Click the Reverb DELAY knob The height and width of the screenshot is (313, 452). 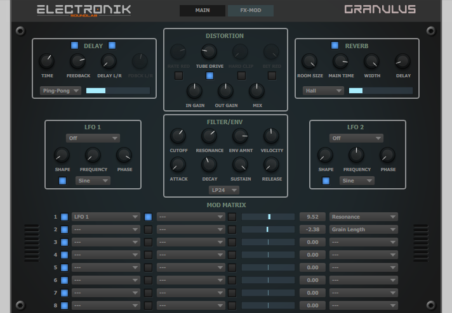(402, 61)
